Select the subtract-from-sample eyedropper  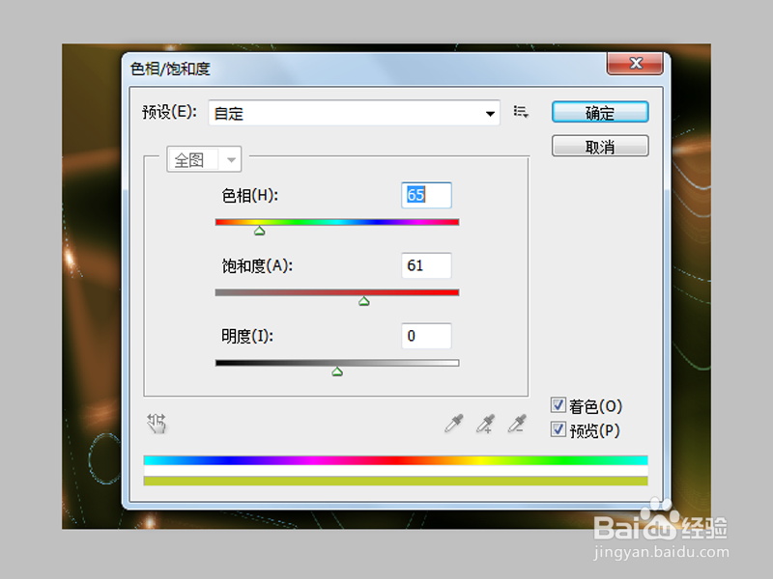pyautogui.click(x=514, y=424)
